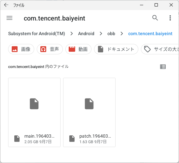Screen dimensions: 179x163
Task: Filter files by 画像 (images) chip
Action: click(x=21, y=49)
